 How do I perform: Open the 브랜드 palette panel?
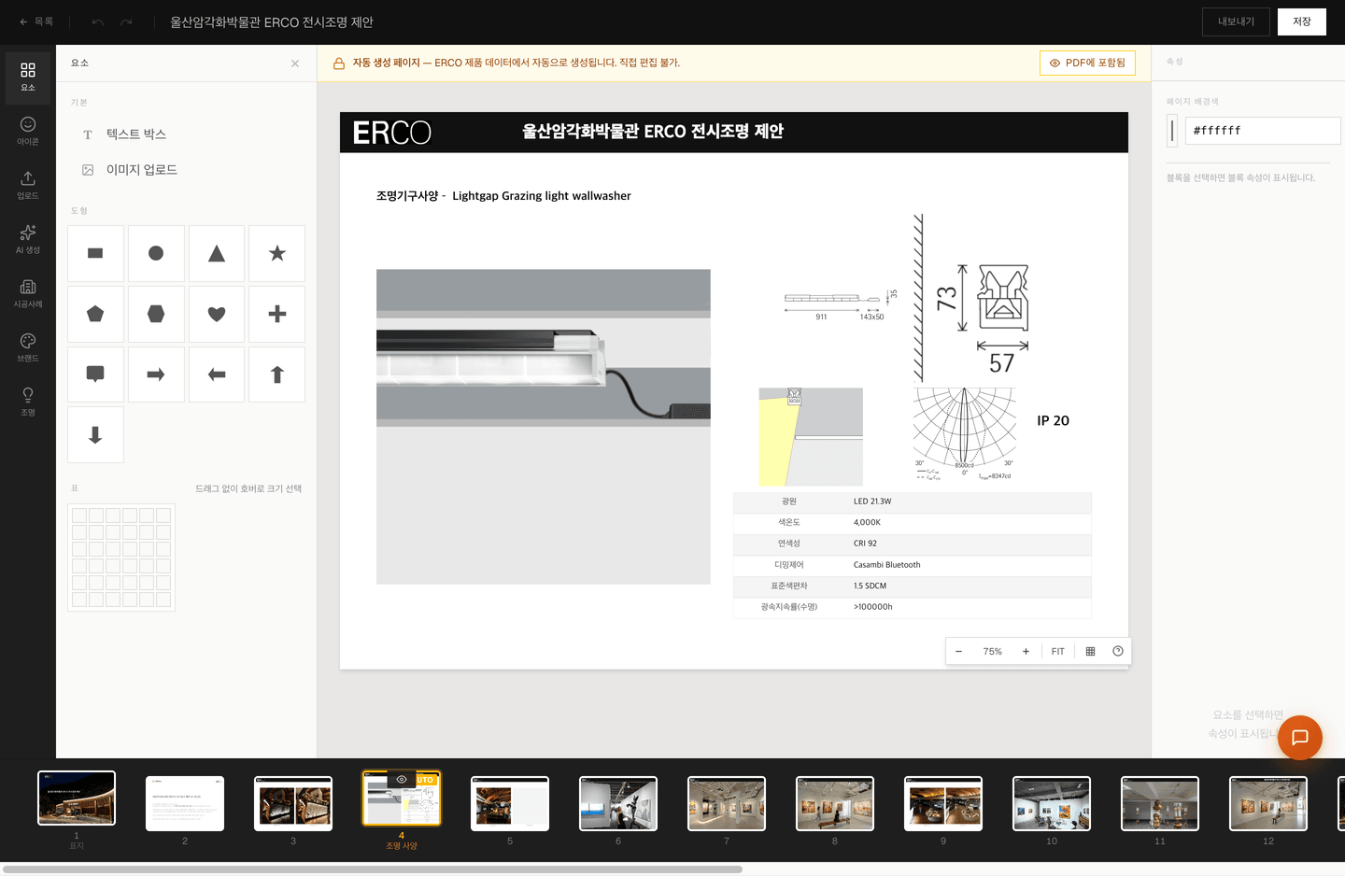coord(28,348)
